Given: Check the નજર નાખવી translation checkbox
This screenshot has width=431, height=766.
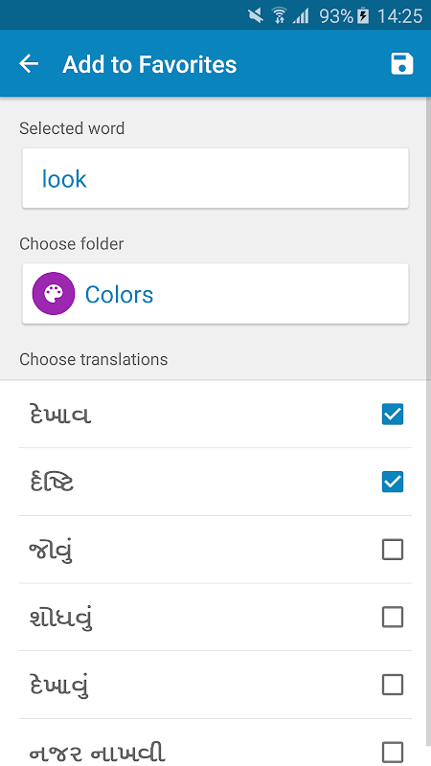Looking at the screenshot, I should pos(393,753).
